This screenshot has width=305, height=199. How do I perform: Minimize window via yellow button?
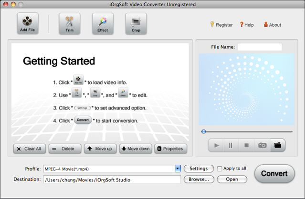click(x=13, y=4)
